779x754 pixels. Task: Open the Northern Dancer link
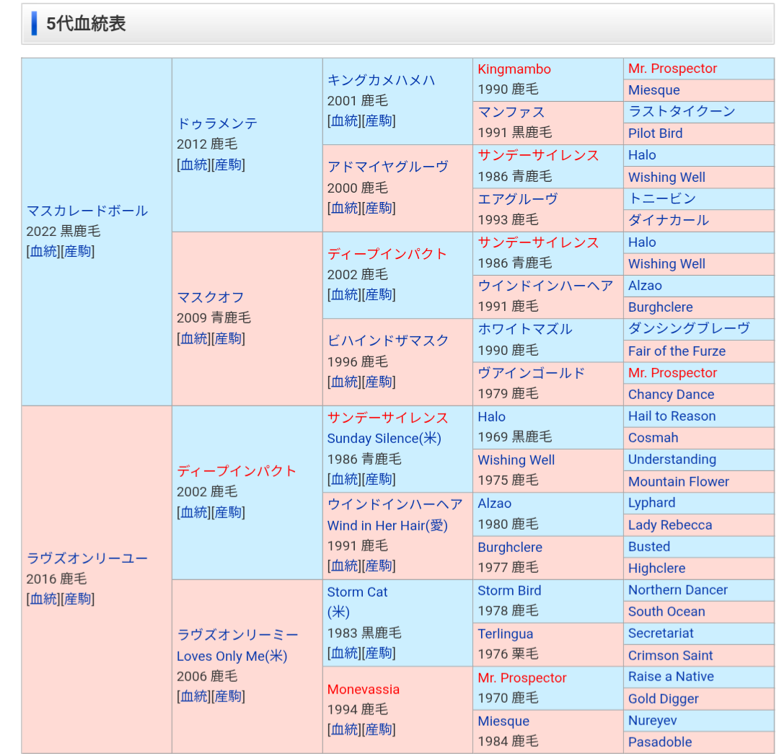click(677, 590)
